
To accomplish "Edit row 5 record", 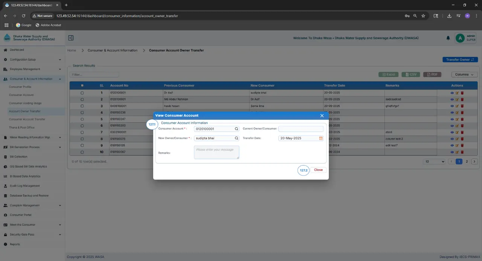I will coord(457,119).
